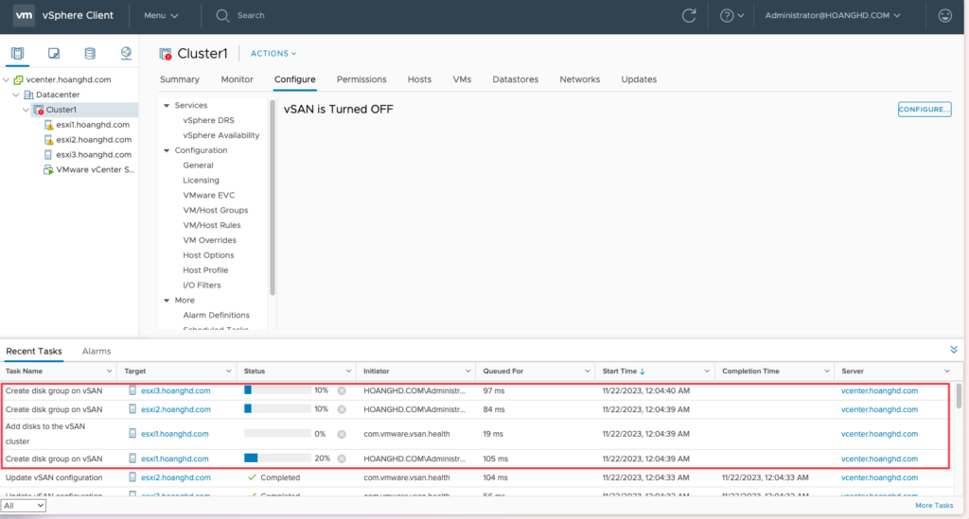Screen dimensions: 969x519
Task: Open vcenter.hoanghd.com server link in first task row
Action: point(879,390)
